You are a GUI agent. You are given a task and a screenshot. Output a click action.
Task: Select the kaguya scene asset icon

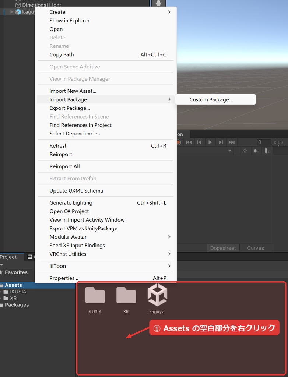pos(157,295)
